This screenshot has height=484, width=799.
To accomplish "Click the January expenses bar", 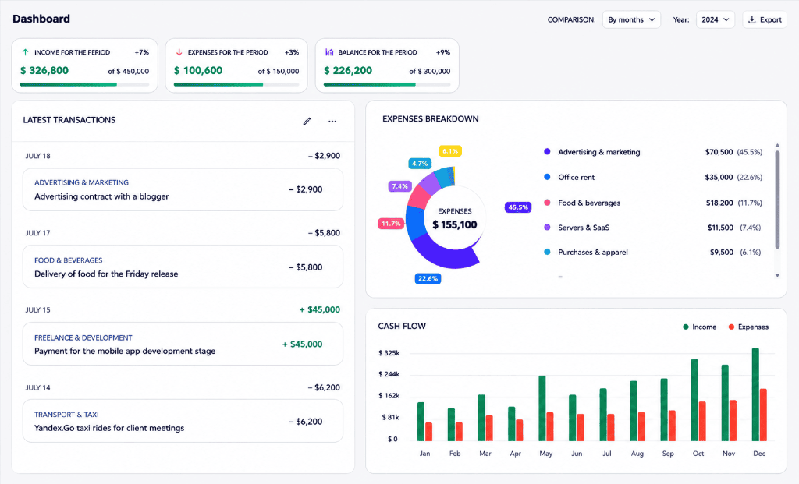I will pyautogui.click(x=428, y=432).
